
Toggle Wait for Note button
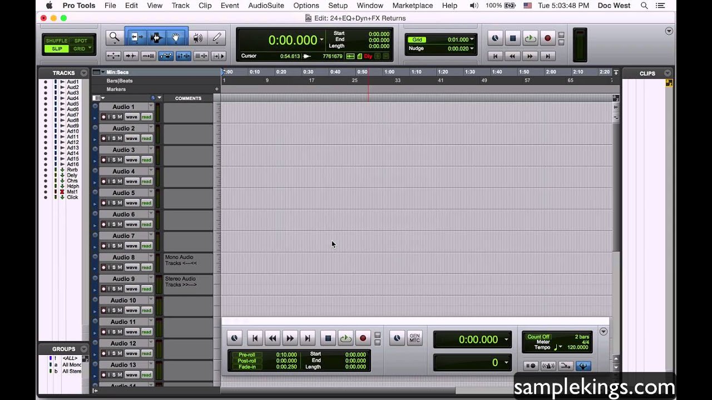(531, 366)
